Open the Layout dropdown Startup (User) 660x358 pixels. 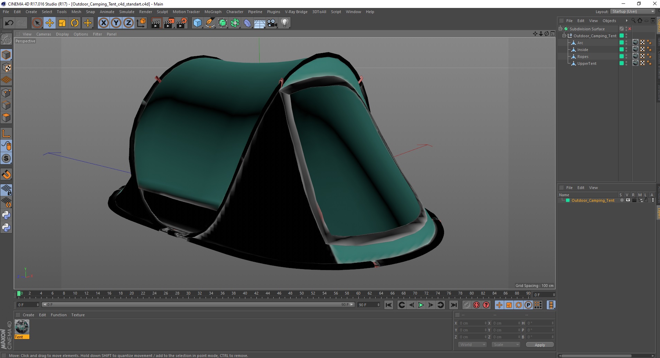(633, 11)
